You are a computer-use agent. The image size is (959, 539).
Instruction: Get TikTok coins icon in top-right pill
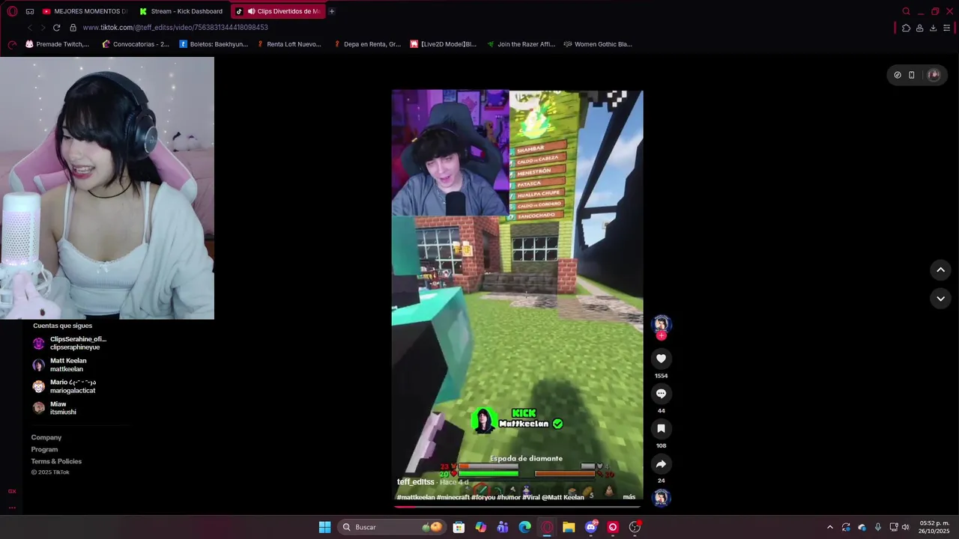click(898, 75)
